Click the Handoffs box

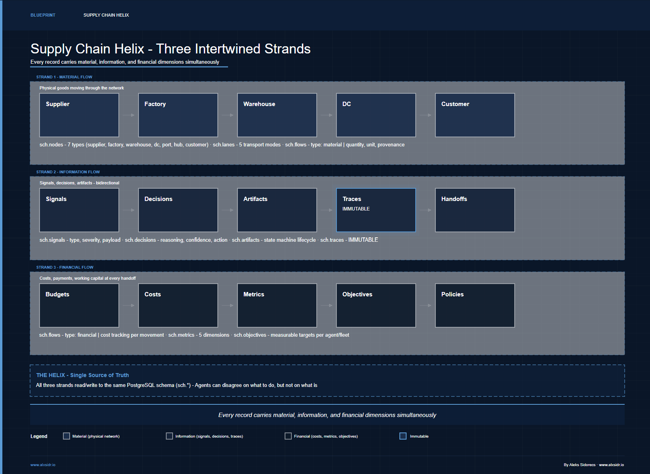(x=475, y=210)
